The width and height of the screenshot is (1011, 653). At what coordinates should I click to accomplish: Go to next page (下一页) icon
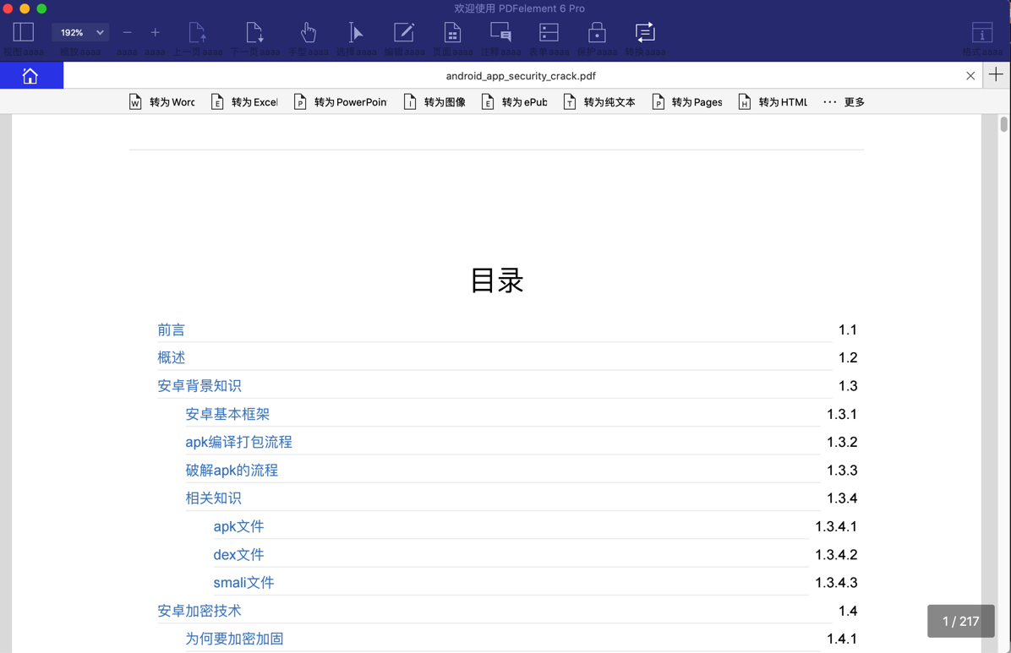click(254, 32)
